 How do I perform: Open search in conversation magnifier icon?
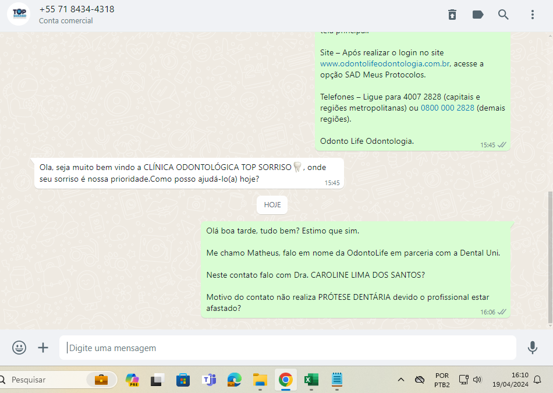[x=504, y=15]
